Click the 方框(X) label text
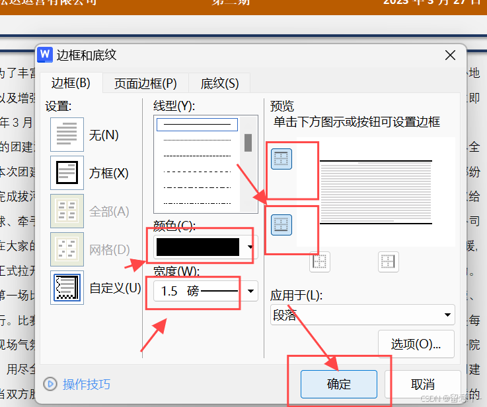This screenshot has height=407, width=487. [x=109, y=173]
